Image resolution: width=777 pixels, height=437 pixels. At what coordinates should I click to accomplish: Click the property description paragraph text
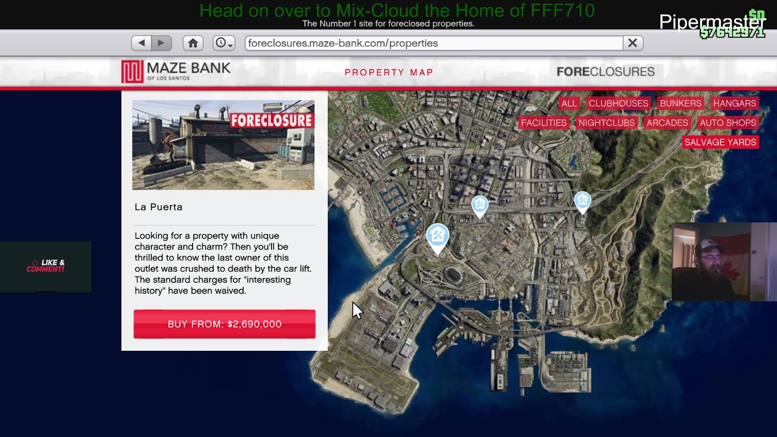tap(223, 263)
